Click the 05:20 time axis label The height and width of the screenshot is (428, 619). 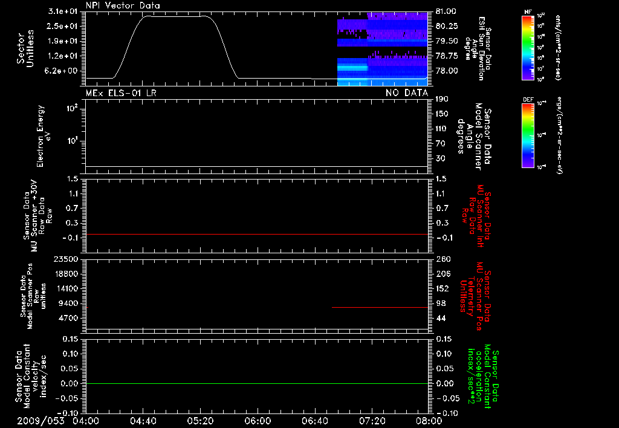200,421
